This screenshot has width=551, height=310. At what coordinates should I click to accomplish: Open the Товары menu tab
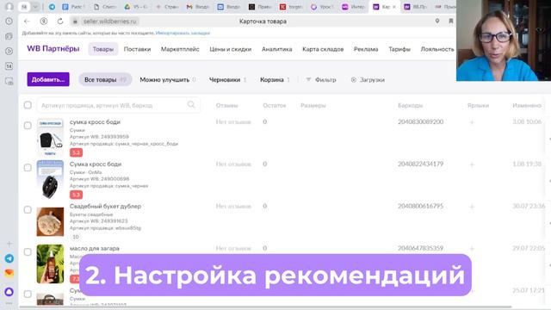[x=103, y=49]
